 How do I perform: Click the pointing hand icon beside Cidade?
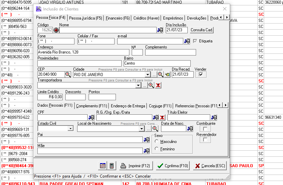(167, 74)
